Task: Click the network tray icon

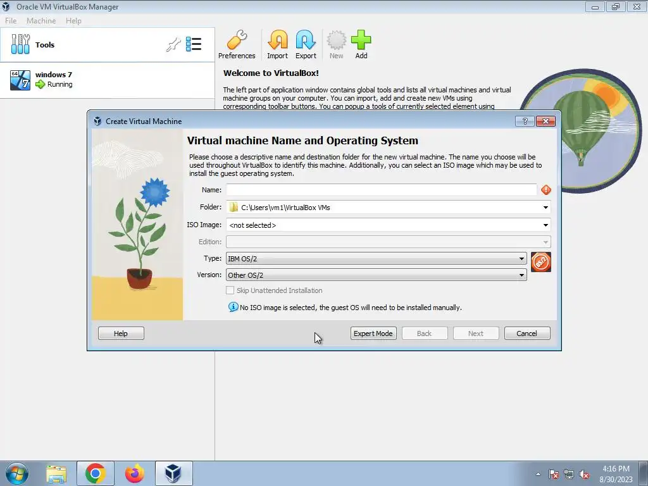Action: 569,474
